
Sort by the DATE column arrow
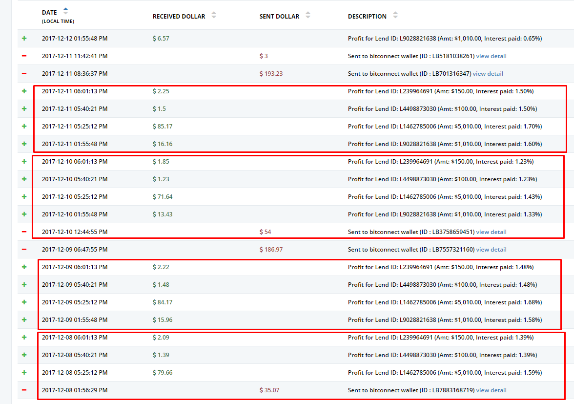pos(65,11)
